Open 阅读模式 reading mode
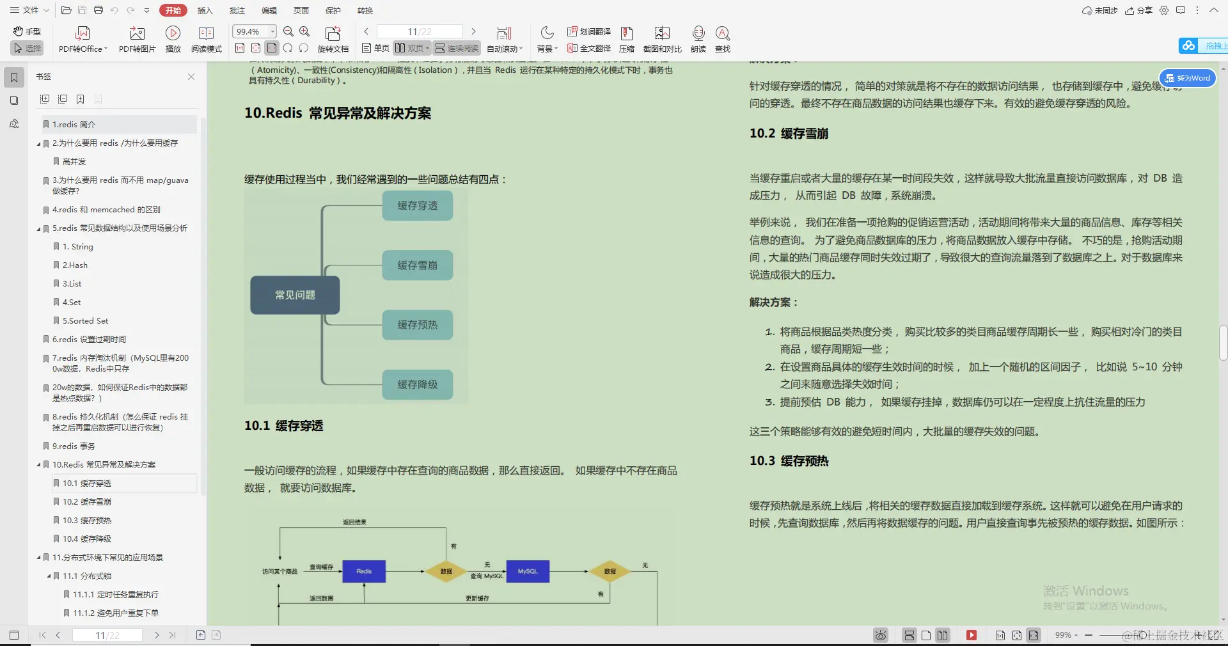 click(x=206, y=38)
